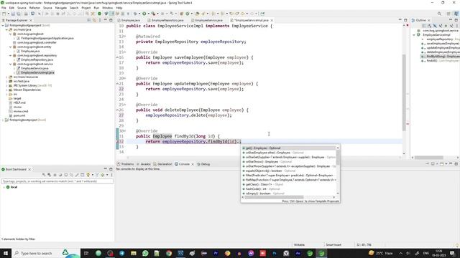Switch to the EmployeeRepository.java editor tab
Image resolution: width=460 pixels, height=258 pixels.
pos(165,20)
